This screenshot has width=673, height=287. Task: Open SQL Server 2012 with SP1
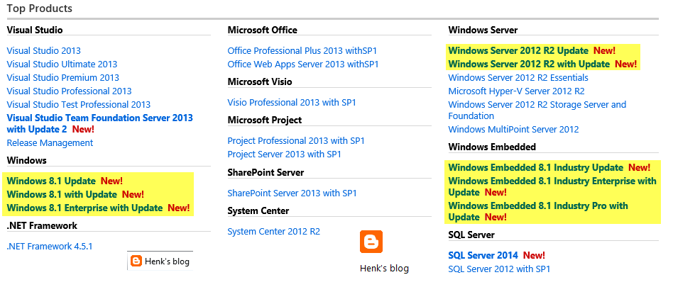499,269
